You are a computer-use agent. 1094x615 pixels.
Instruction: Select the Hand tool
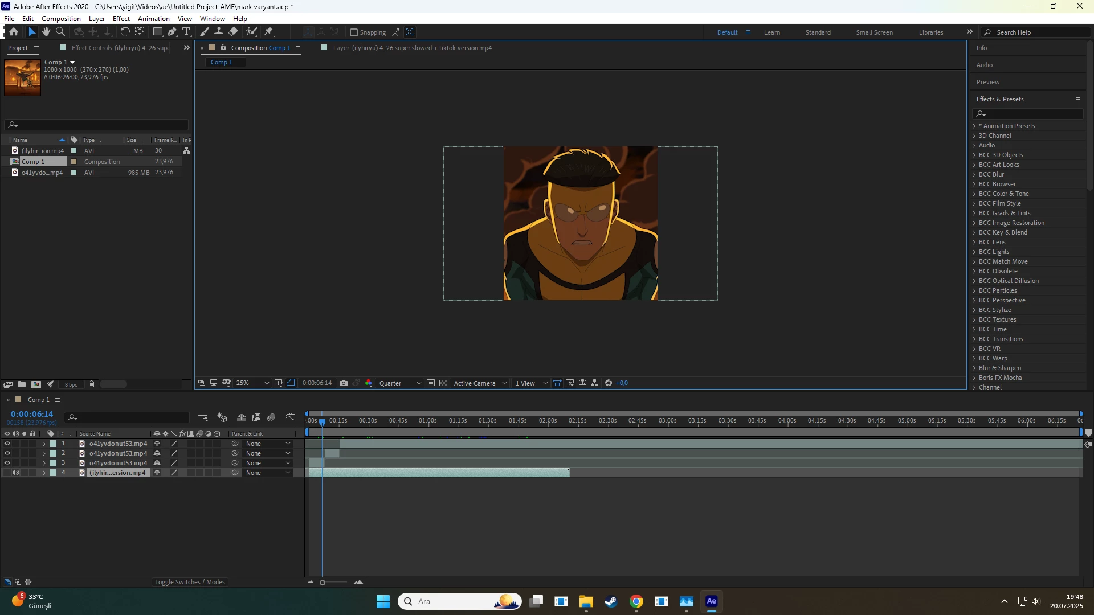click(46, 32)
